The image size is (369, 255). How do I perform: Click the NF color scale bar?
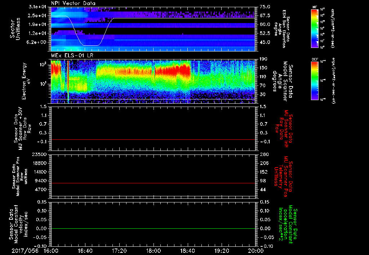[315, 28]
